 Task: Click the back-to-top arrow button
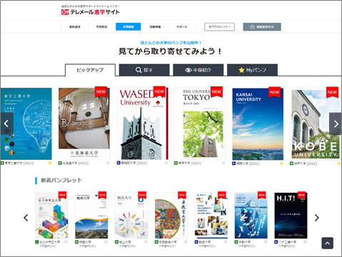click(x=328, y=243)
